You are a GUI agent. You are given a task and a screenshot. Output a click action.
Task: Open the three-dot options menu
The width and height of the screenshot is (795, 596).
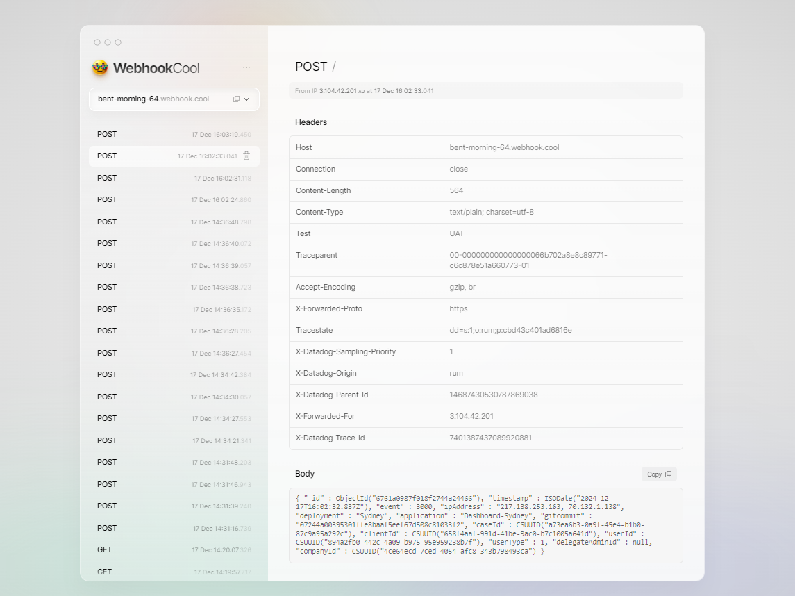point(246,67)
